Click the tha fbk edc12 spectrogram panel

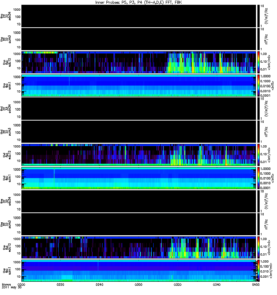pos(139,62)
